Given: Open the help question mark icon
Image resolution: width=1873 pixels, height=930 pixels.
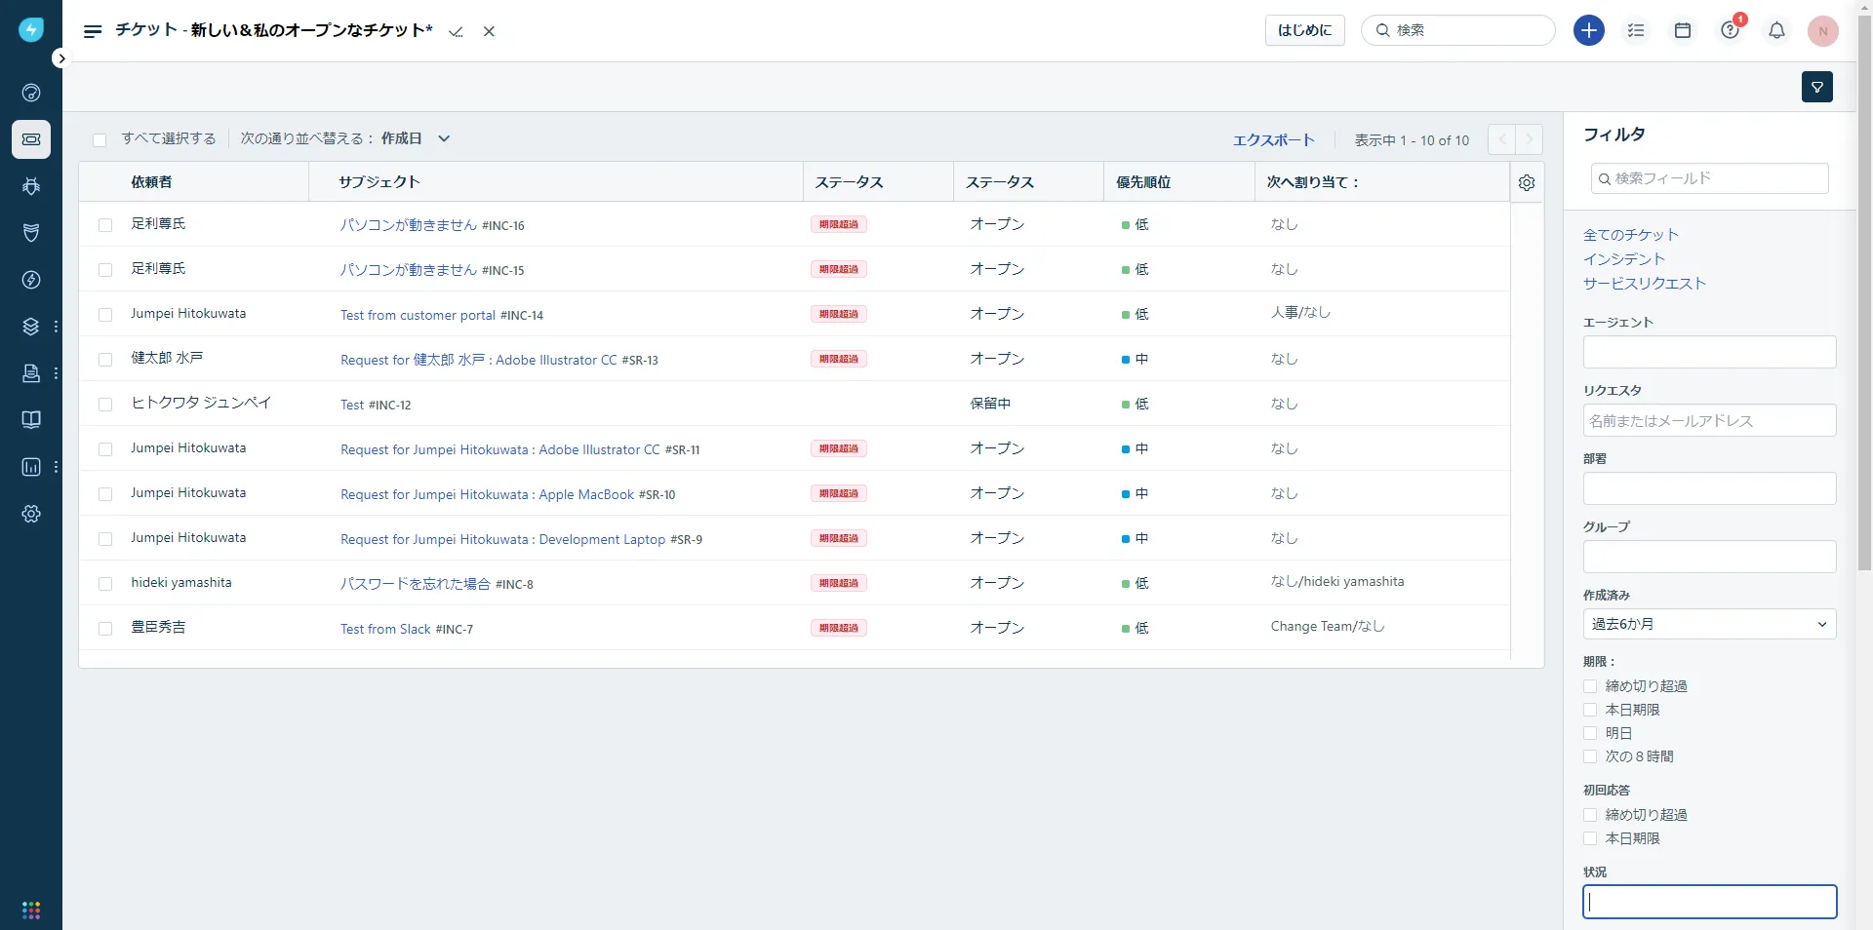Looking at the screenshot, I should (1731, 30).
